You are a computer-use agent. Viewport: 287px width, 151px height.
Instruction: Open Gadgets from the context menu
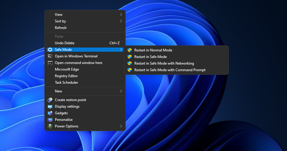[85, 113]
